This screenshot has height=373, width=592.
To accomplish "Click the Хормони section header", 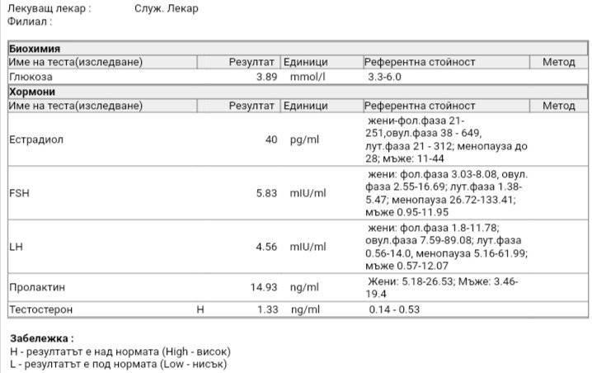I will coord(31,92).
